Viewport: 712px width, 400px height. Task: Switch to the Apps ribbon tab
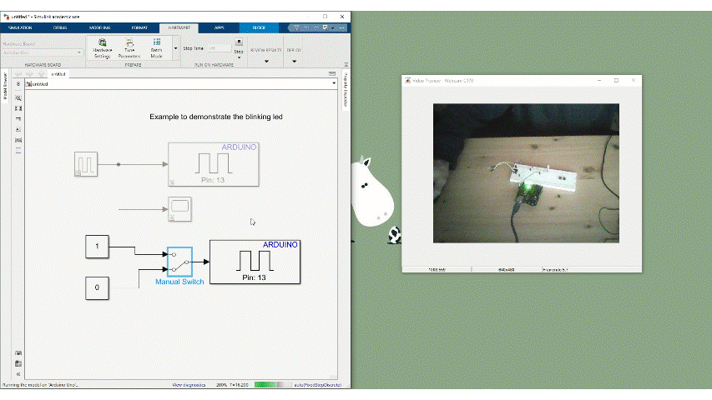[x=220, y=27]
